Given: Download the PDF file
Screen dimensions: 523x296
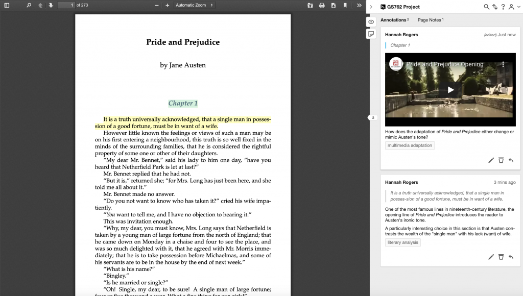Looking at the screenshot, I should (335, 5).
